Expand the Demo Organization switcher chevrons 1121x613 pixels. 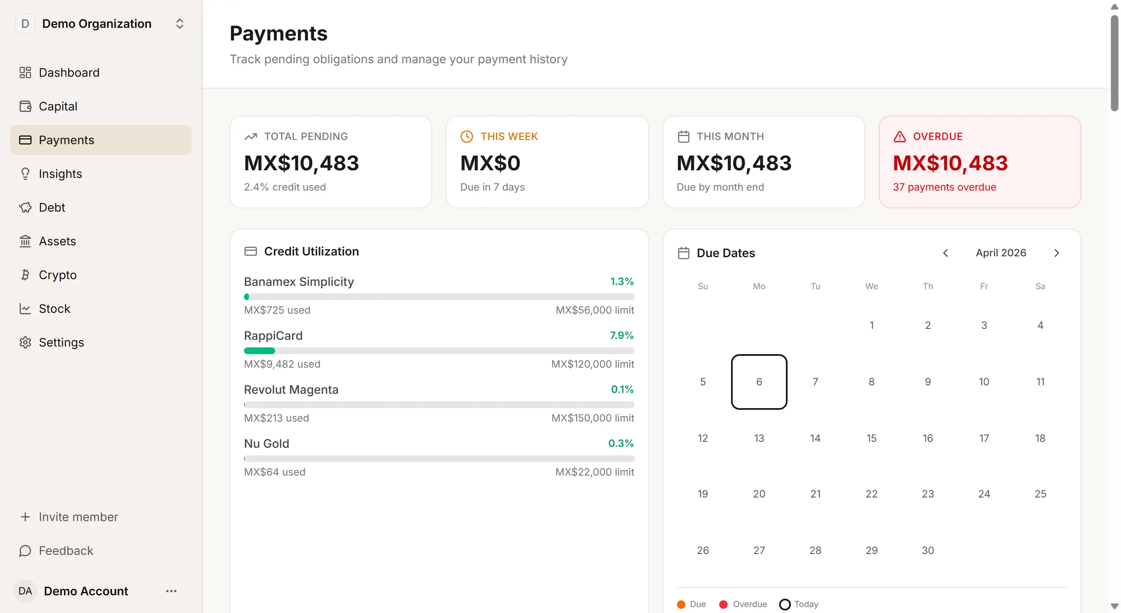tap(180, 24)
